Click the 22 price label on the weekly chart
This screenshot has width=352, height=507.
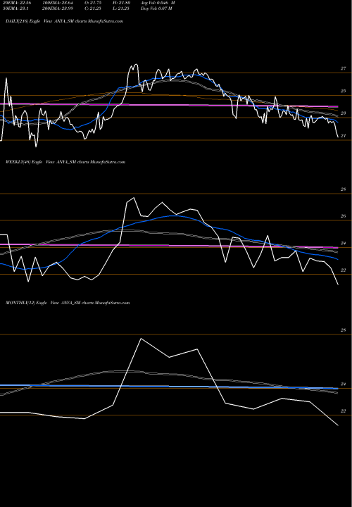click(343, 270)
